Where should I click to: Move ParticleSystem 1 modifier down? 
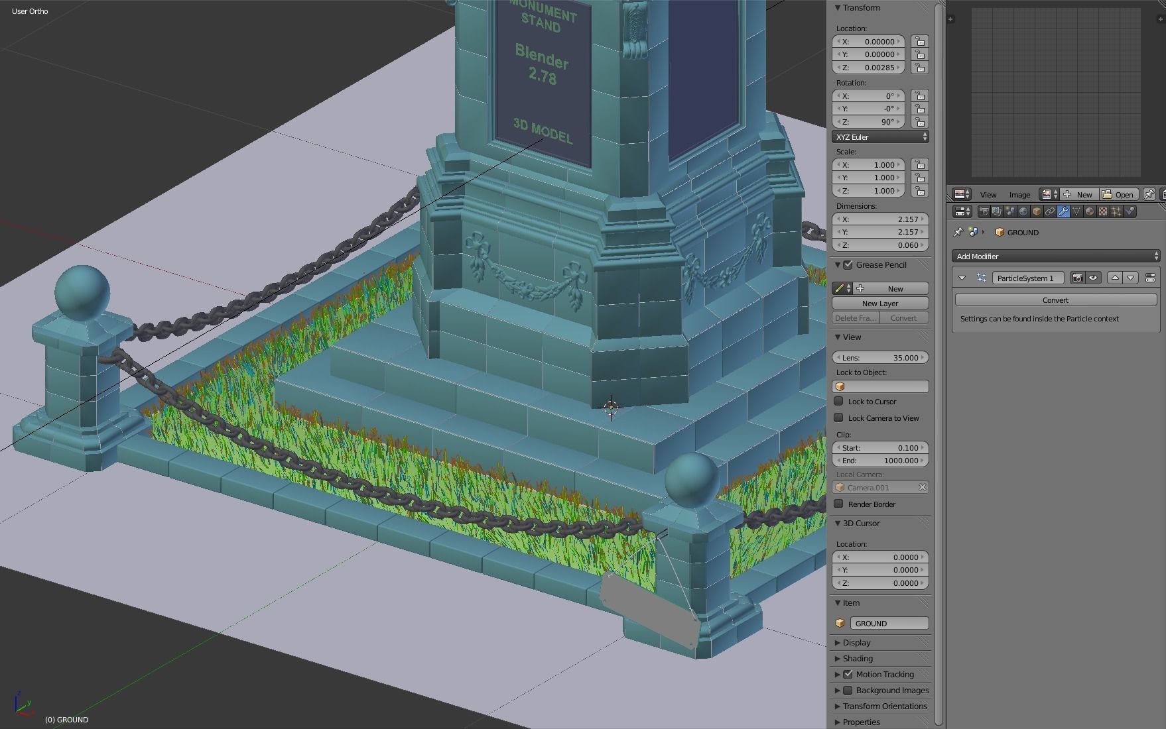1130,278
